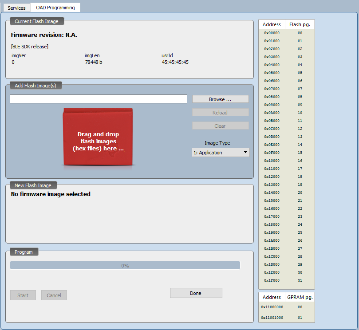Select GPRAM row 0x11000000
Viewport: 359px width, 330px height.
(286, 307)
